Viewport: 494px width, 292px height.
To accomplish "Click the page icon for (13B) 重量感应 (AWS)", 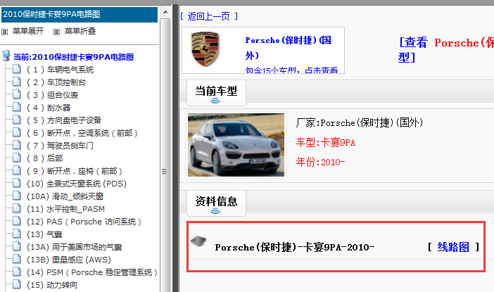I will [x=17, y=259].
